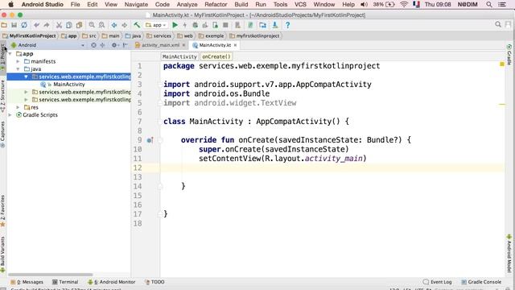Click the onCreate() editor breadcrumb
Image resolution: width=515 pixels, height=290 pixels.
216,56
